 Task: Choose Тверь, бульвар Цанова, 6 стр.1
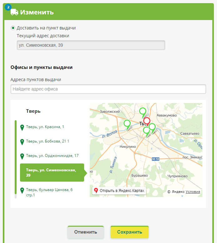tap(49, 192)
